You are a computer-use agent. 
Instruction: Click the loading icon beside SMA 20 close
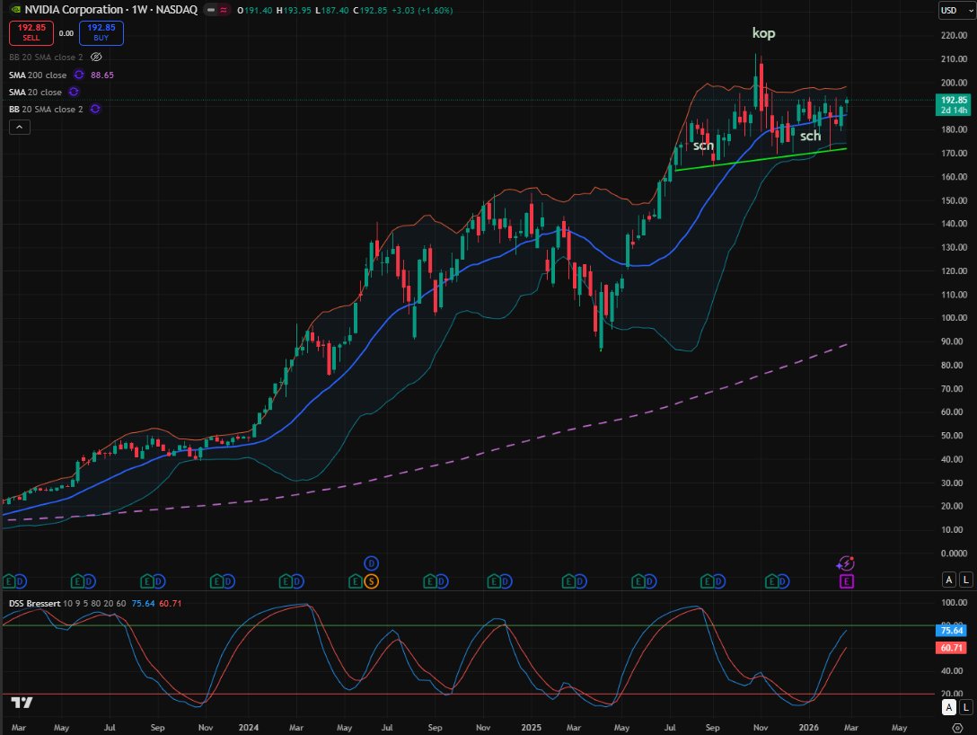tap(74, 92)
